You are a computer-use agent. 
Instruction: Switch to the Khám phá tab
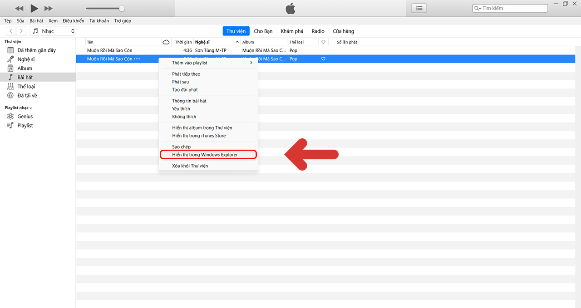tap(292, 31)
